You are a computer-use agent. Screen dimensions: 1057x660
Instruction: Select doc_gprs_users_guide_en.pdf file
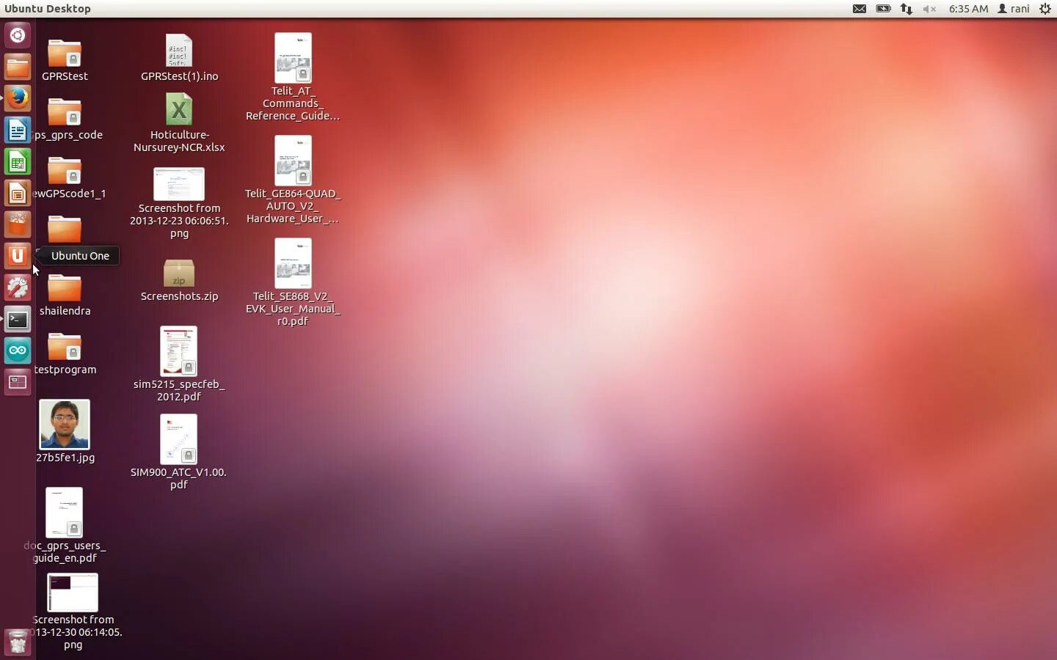pos(65,525)
